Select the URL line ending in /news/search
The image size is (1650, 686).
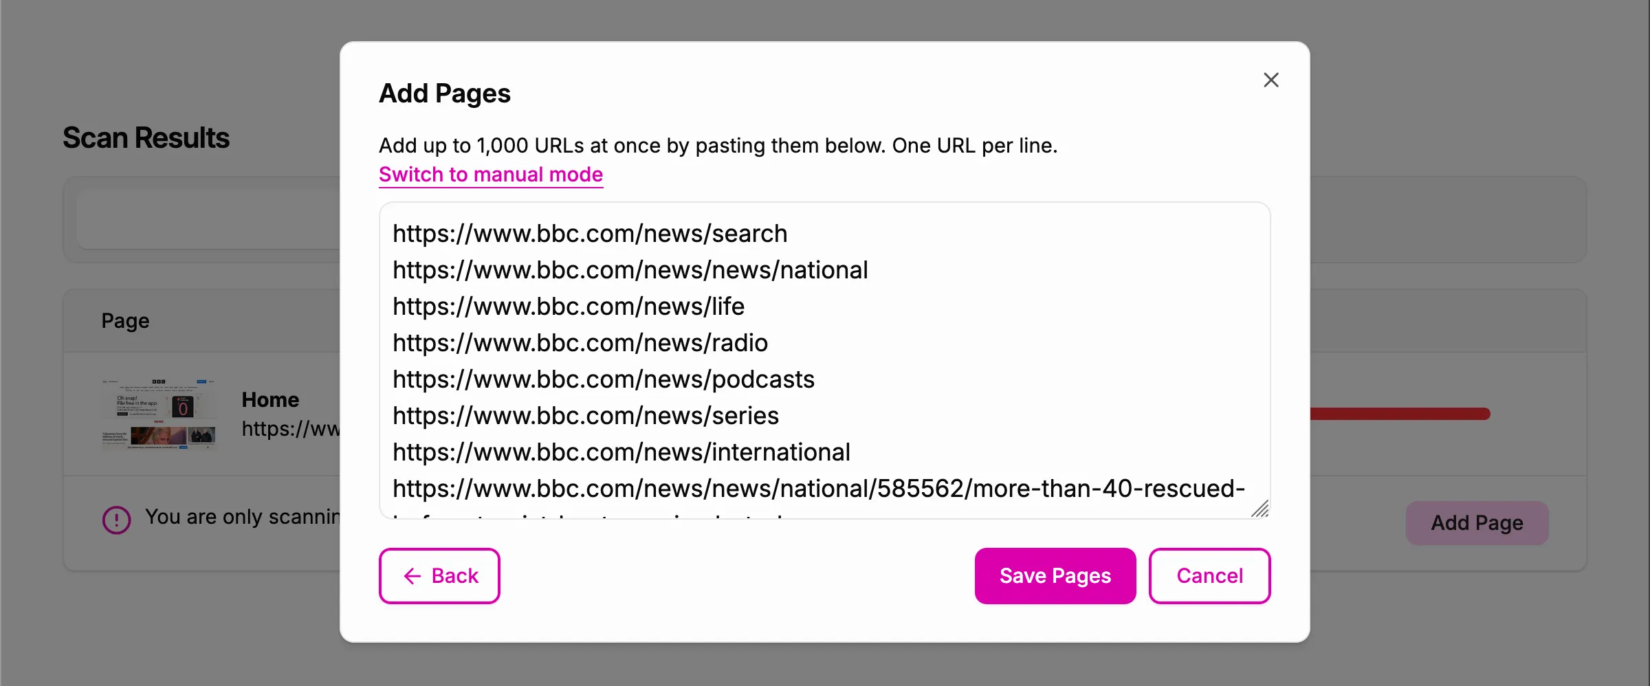tap(589, 234)
